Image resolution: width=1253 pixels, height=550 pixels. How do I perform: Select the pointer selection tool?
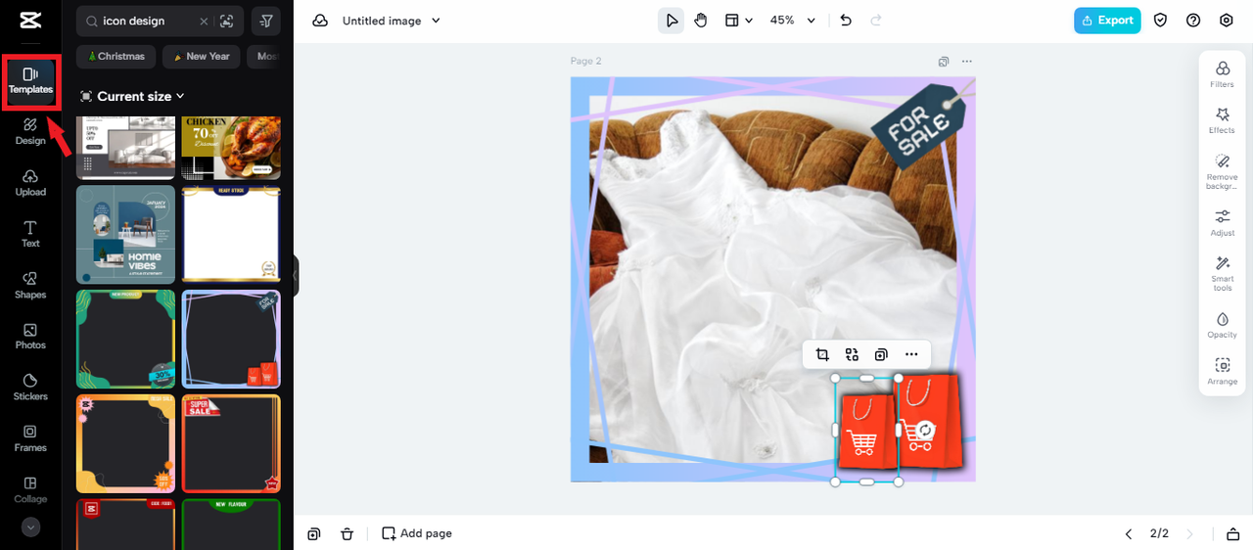point(671,21)
